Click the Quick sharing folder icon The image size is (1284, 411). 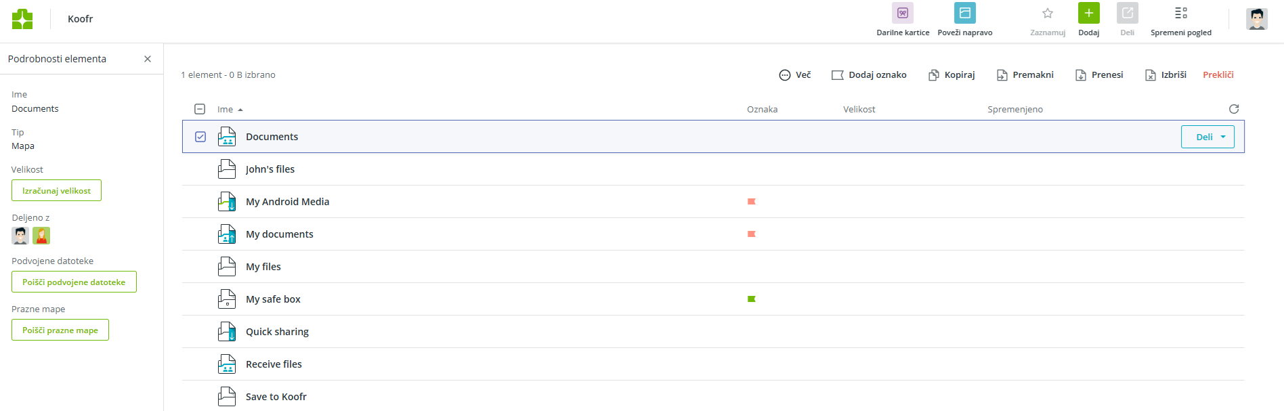(x=227, y=332)
